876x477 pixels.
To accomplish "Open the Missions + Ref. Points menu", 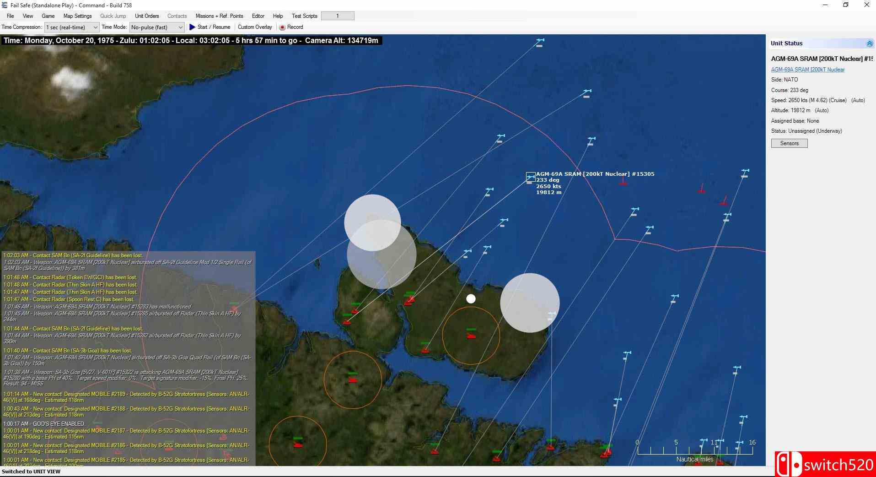I will 219,16.
